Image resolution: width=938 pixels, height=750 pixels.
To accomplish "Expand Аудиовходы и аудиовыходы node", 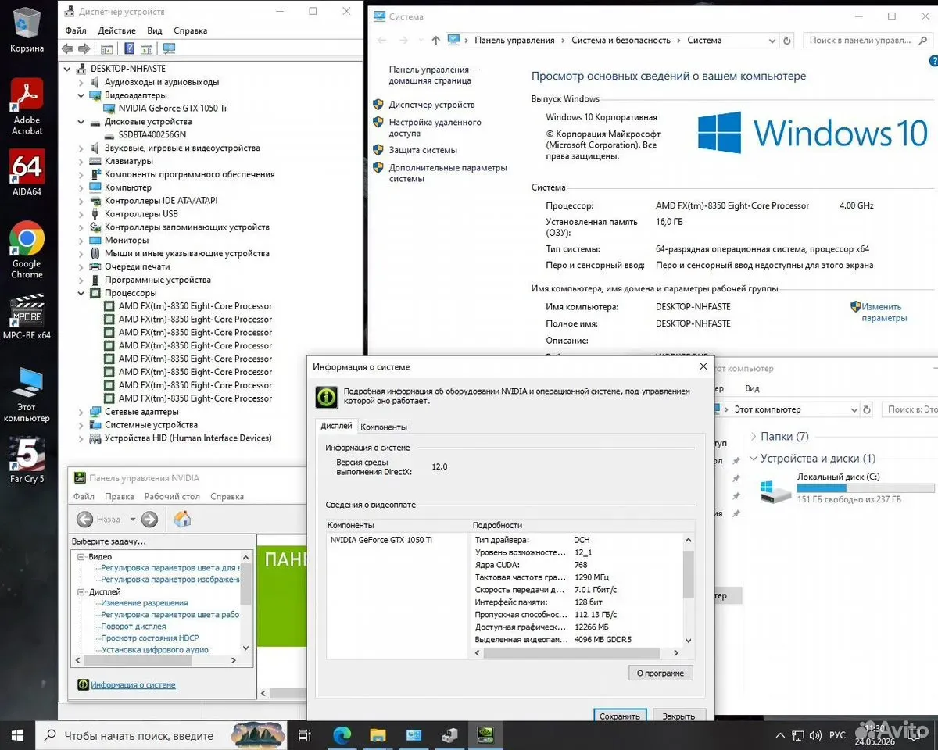I will [x=81, y=82].
